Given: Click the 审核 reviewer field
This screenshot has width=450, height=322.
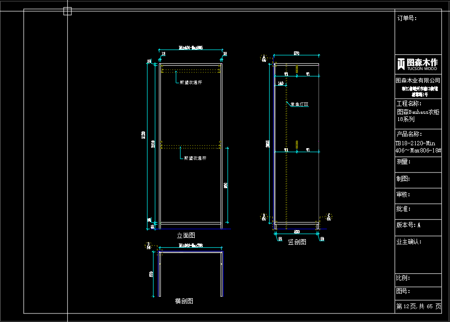Looking at the screenshot, I should point(403,194).
